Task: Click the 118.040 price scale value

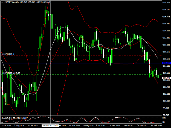Action: [167, 10]
